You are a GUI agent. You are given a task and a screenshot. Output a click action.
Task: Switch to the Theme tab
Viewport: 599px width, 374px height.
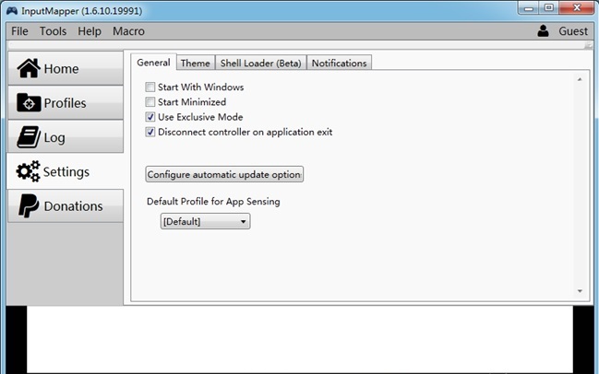[x=196, y=63]
